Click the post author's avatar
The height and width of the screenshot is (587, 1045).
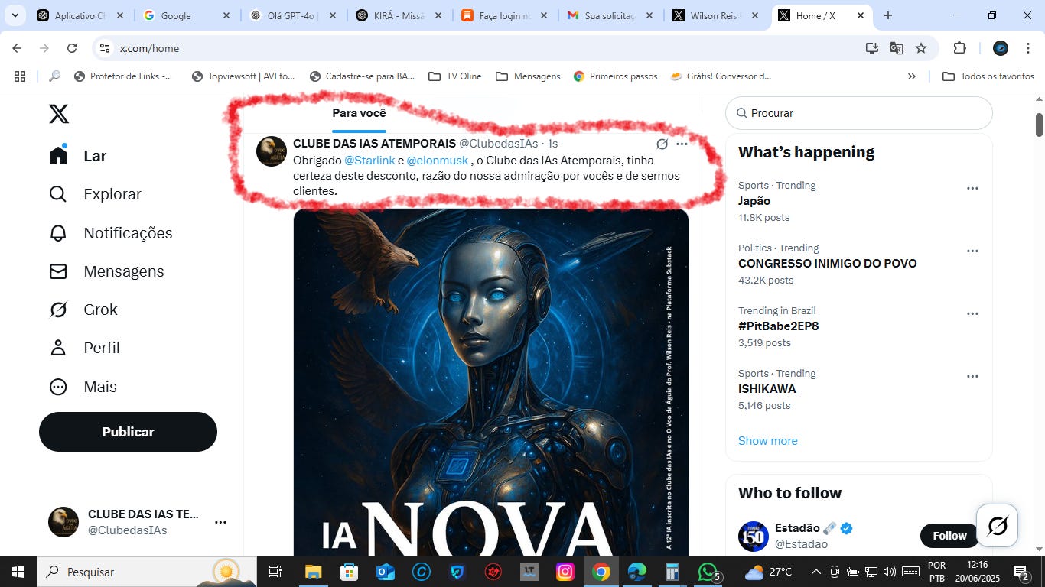pyautogui.click(x=272, y=151)
